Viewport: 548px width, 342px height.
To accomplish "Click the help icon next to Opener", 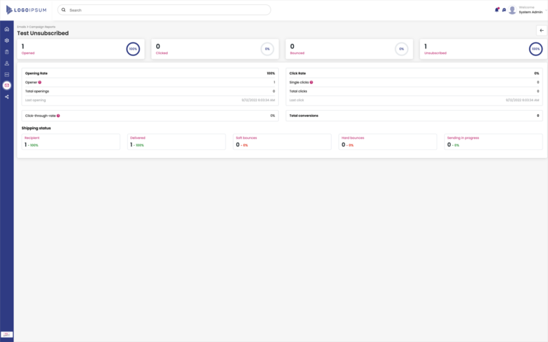I will tap(40, 82).
